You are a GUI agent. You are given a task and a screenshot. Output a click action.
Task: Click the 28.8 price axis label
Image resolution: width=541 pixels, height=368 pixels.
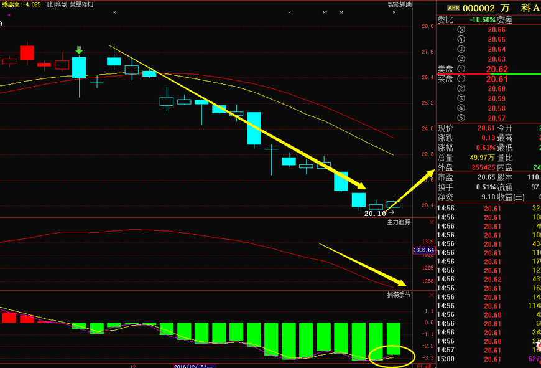(x=427, y=26)
